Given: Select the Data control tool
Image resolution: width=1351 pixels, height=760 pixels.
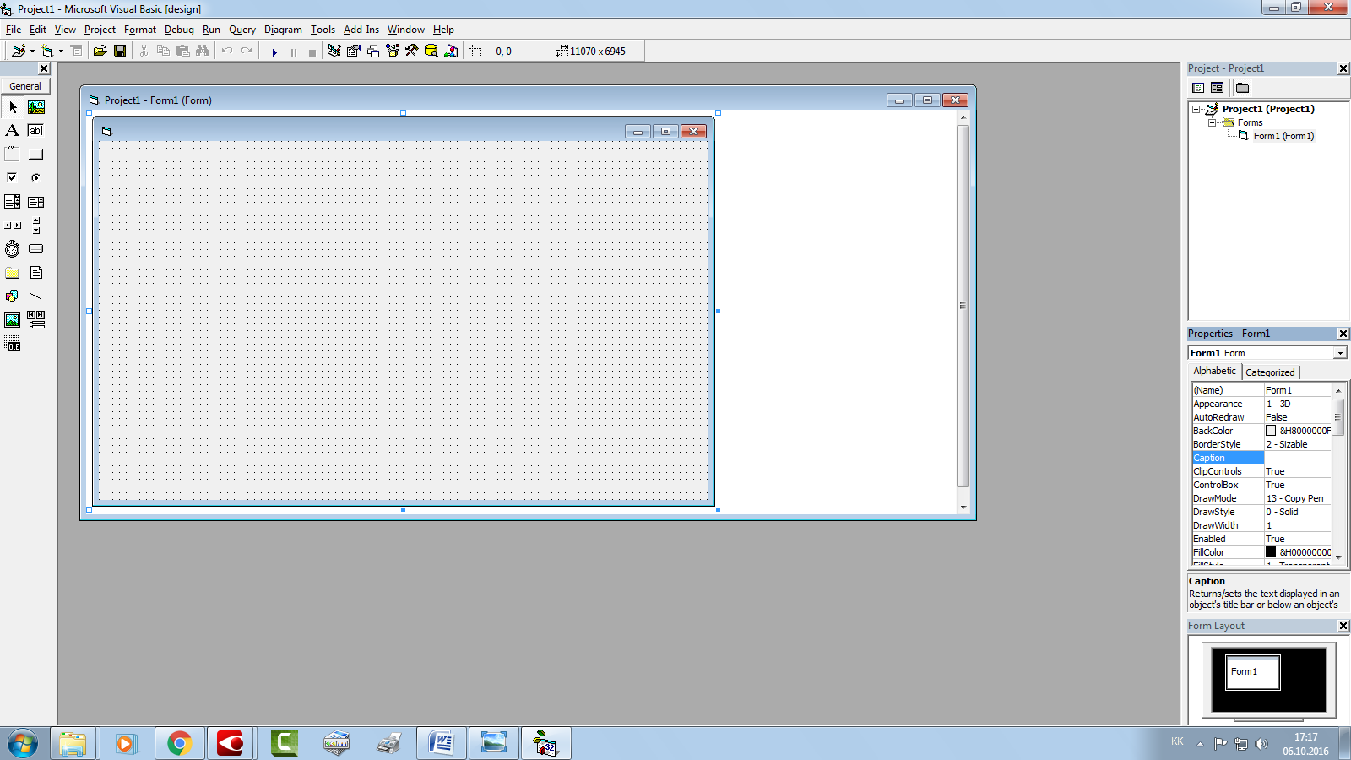Looking at the screenshot, I should 36,320.
